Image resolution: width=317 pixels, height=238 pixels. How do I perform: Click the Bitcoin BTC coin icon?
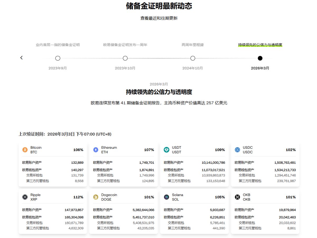click(x=25, y=150)
